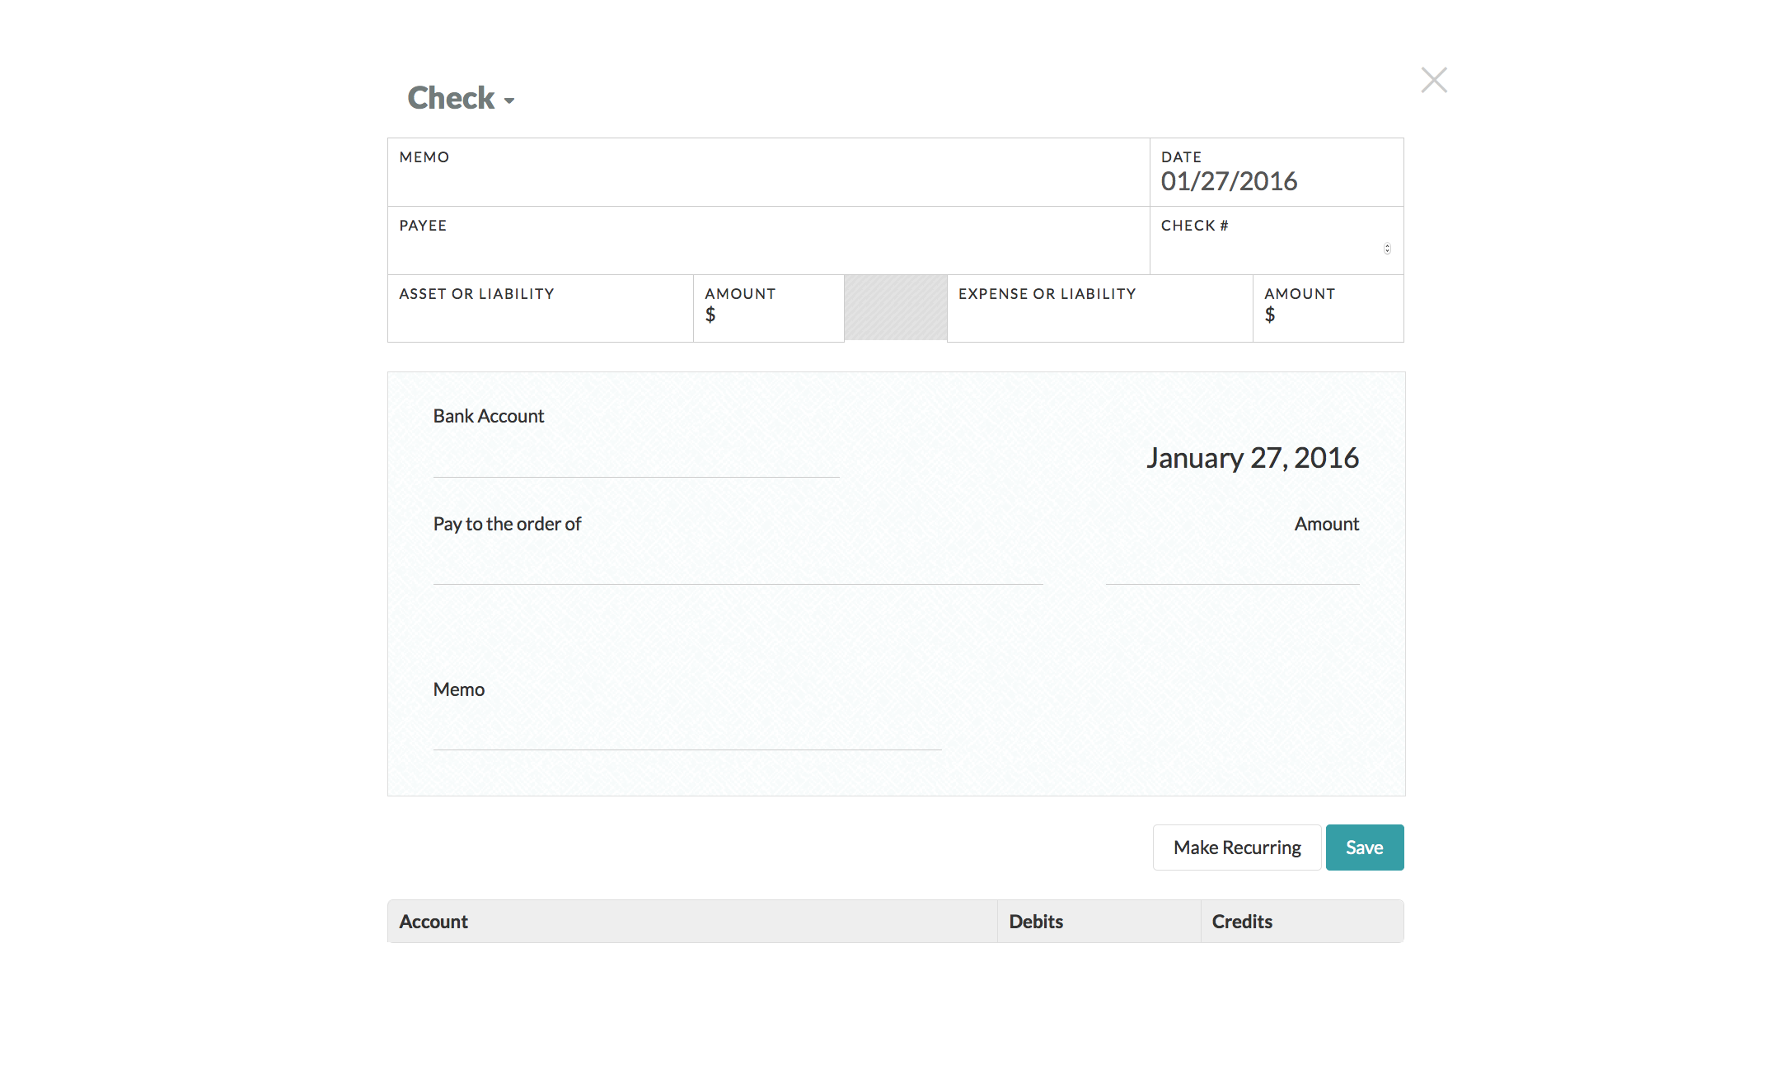Screen dimensions: 1790x1074
Task: Click the Memo line on the check preview
Action: 686,731
